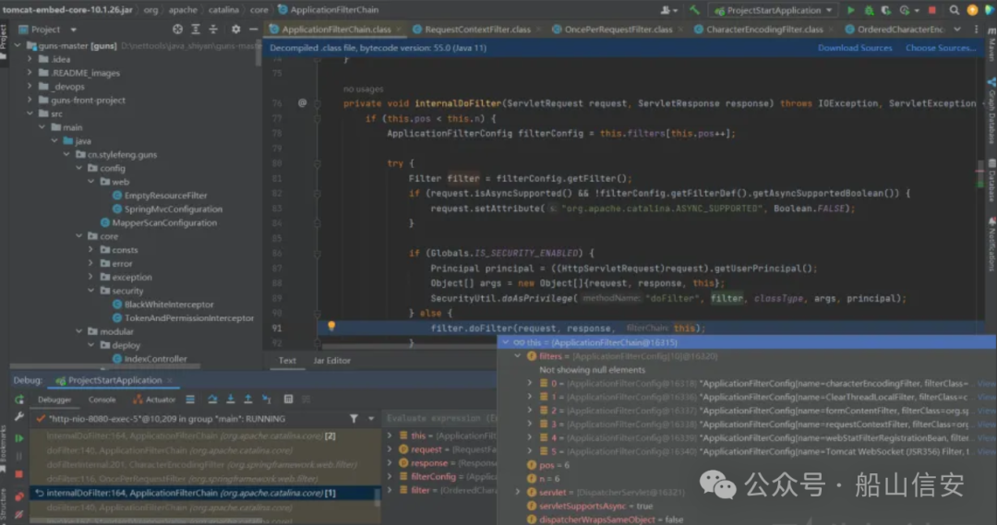
Task: Click View link for filters element 0
Action: pyautogui.click(x=986, y=383)
